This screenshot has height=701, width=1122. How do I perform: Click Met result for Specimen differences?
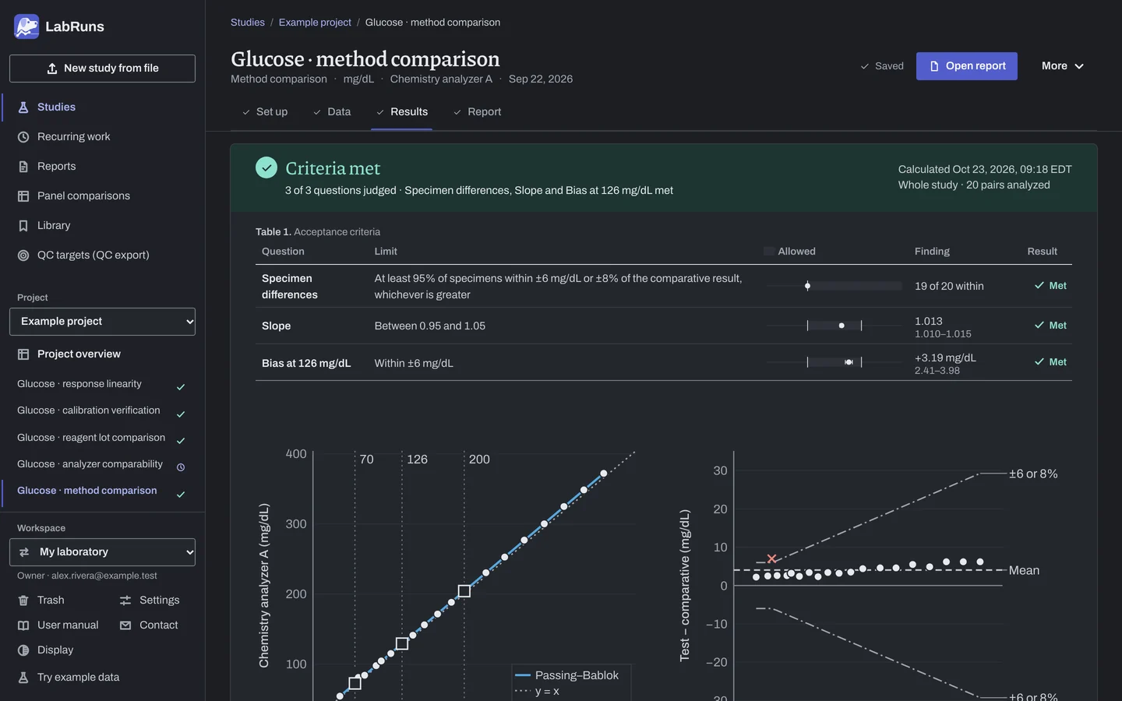click(x=1050, y=286)
